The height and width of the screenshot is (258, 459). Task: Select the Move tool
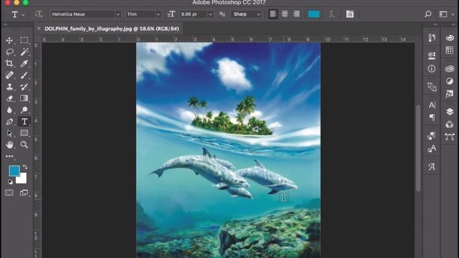click(x=9, y=40)
